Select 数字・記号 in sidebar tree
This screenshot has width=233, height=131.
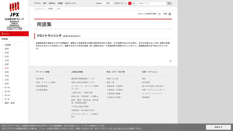pyautogui.click(x=10, y=103)
